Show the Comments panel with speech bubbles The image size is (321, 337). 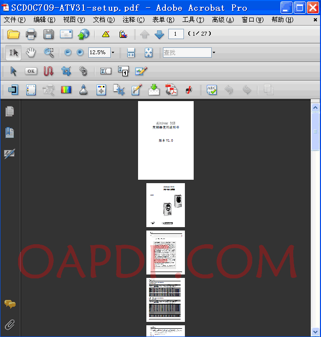[10, 304]
